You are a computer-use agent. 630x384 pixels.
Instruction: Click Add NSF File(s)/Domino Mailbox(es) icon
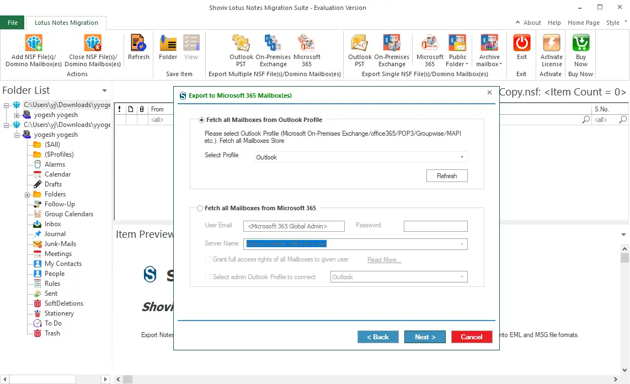coord(34,42)
